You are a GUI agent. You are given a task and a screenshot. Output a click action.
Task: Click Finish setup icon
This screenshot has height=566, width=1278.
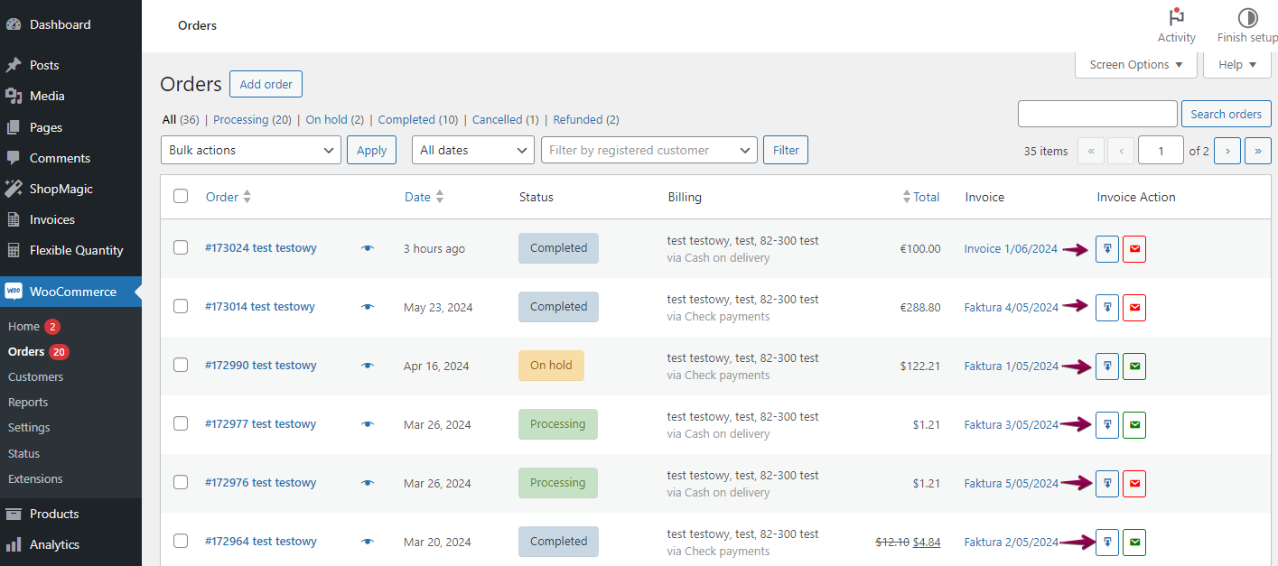pyautogui.click(x=1247, y=17)
